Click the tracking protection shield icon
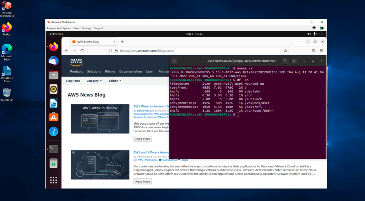 click(110, 51)
